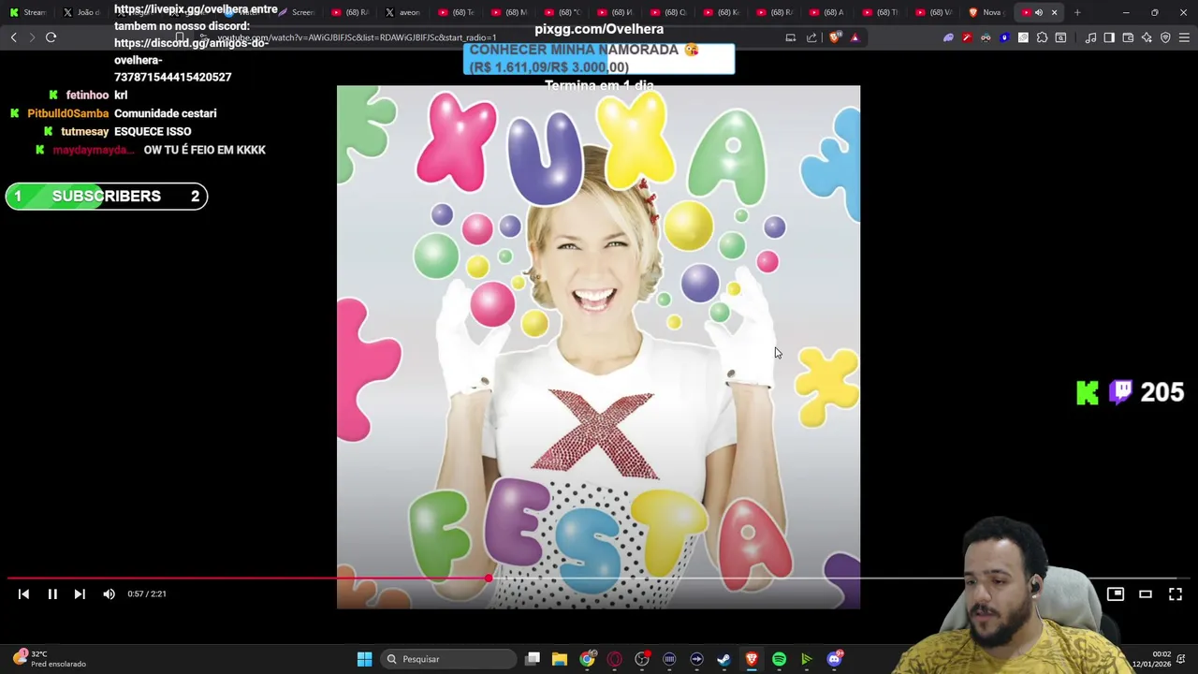Open the Screen tab with the feather icon

pos(298,12)
